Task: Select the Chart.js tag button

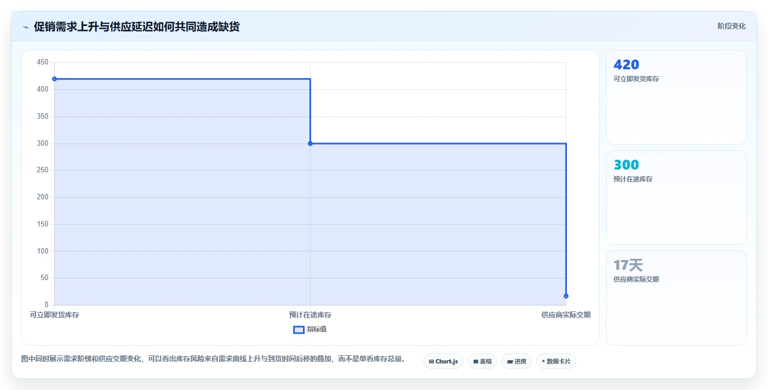Action: [443, 361]
